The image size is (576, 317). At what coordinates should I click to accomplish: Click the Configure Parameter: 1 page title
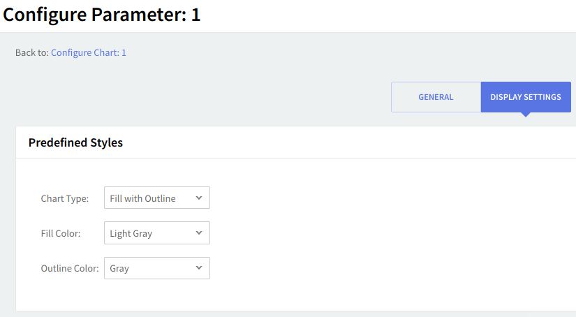coord(102,15)
